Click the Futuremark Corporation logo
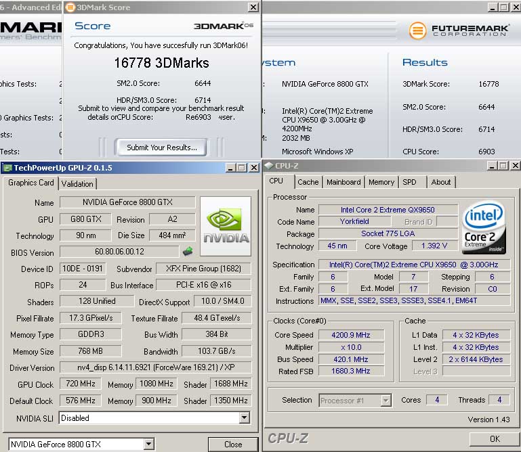This screenshot has height=452, width=521. tap(459, 30)
